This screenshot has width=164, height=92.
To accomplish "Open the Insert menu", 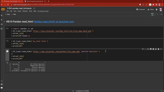I will (19, 11).
